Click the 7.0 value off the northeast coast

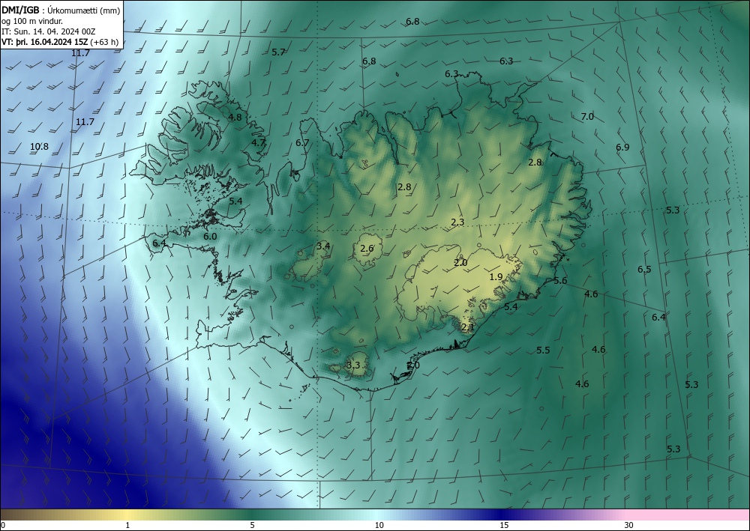(587, 117)
